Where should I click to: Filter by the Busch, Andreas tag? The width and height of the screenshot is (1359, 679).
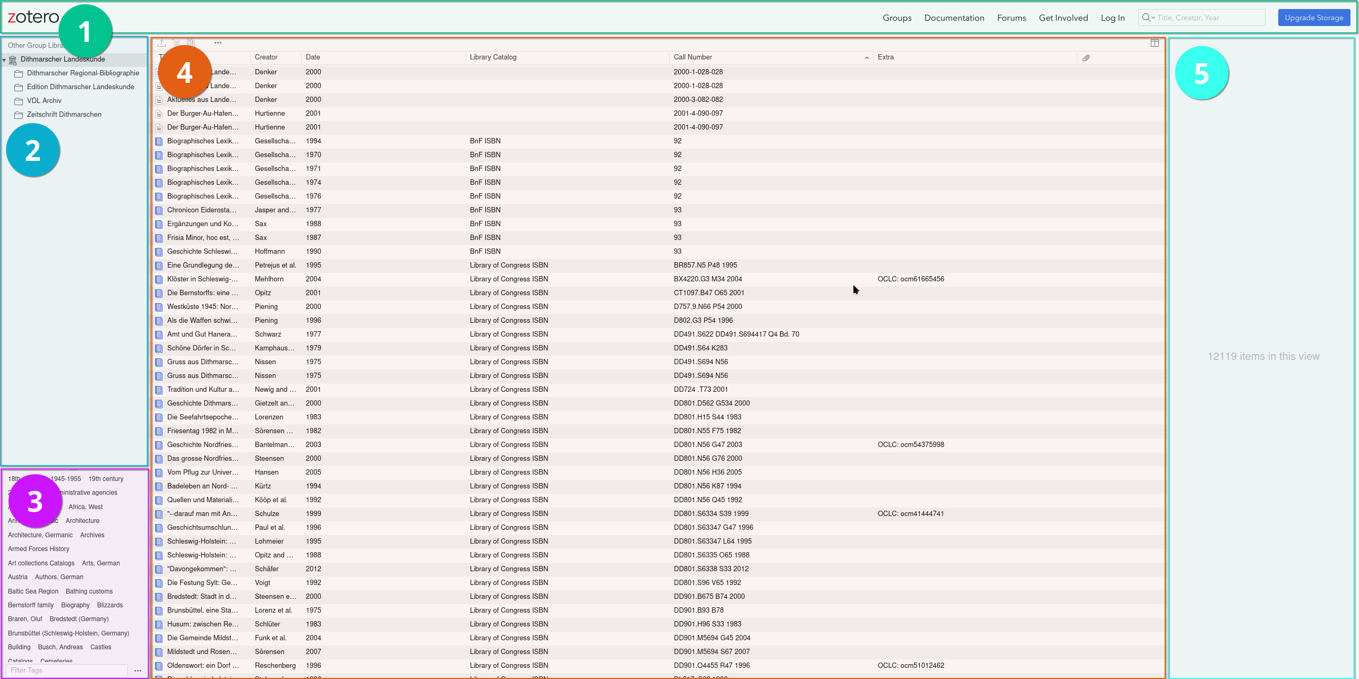pyautogui.click(x=61, y=647)
